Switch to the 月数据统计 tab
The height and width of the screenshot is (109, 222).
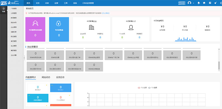click(x=31, y=77)
